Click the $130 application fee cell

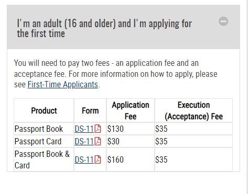131,129
